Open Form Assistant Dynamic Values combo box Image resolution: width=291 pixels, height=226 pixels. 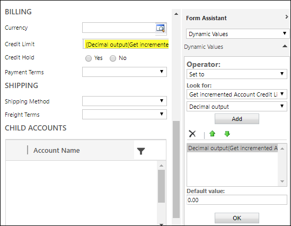[238, 34]
